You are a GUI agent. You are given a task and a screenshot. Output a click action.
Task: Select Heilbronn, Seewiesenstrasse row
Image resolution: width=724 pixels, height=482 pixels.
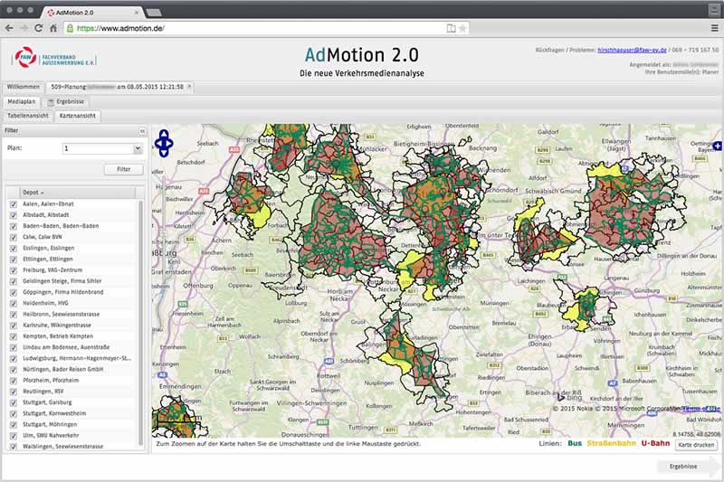click(x=72, y=314)
